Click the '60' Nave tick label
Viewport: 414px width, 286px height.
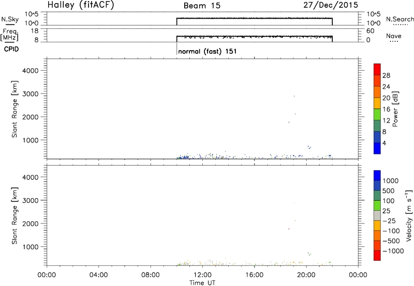click(370, 31)
